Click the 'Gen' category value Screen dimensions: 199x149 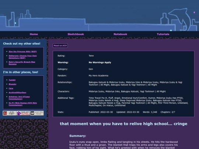91,69
